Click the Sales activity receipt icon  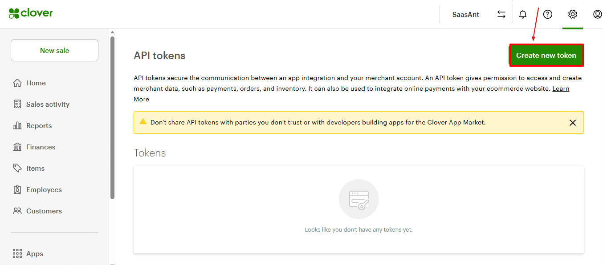[17, 104]
